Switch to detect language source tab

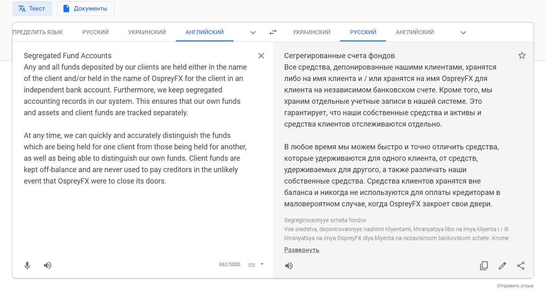click(37, 32)
